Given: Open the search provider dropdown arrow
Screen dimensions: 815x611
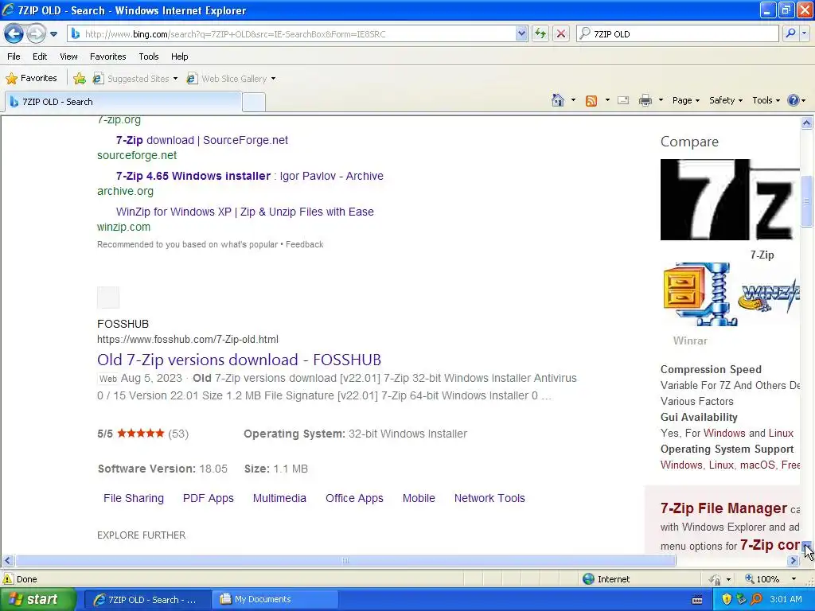Looking at the screenshot, I should click(x=804, y=33).
